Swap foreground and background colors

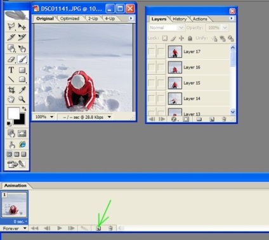[24, 109]
